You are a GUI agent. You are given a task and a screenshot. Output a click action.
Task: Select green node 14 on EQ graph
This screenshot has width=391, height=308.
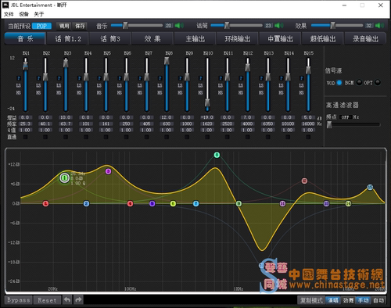point(348,204)
